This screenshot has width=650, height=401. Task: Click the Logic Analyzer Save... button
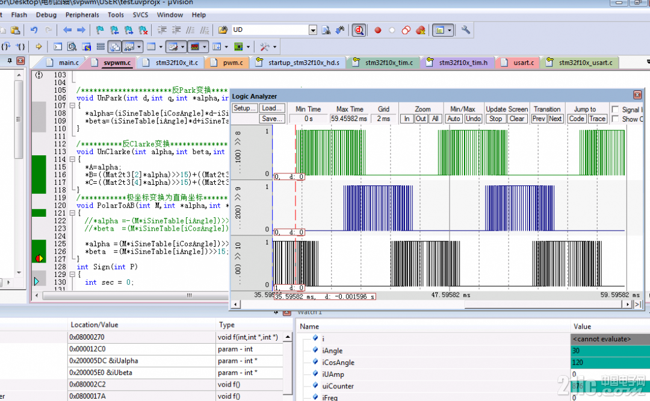pos(272,119)
